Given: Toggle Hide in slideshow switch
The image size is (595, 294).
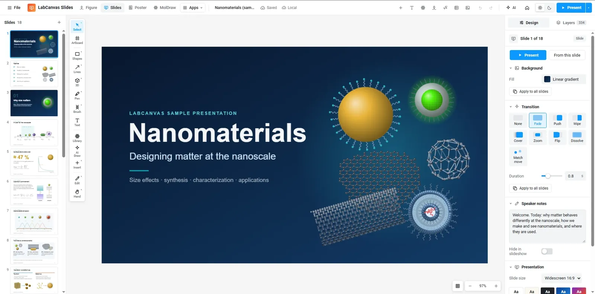Looking at the screenshot, I should [x=547, y=251].
